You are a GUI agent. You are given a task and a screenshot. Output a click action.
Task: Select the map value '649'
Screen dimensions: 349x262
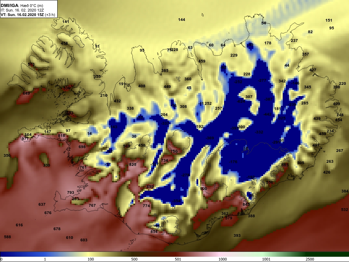[x=26, y=93]
